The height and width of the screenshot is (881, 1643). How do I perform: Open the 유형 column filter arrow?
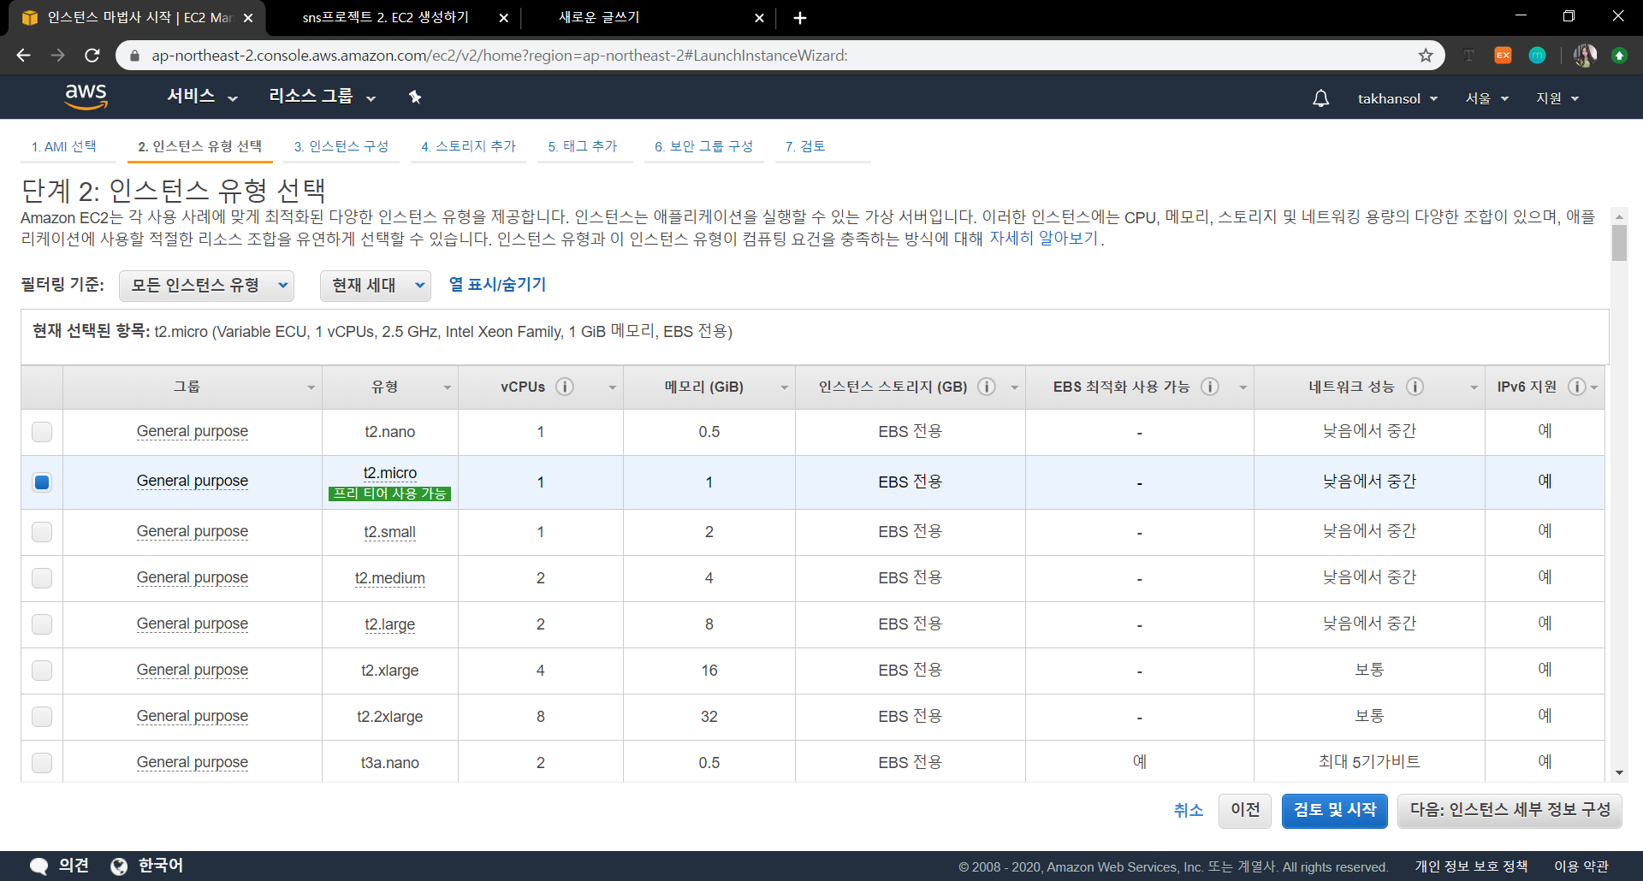447,387
